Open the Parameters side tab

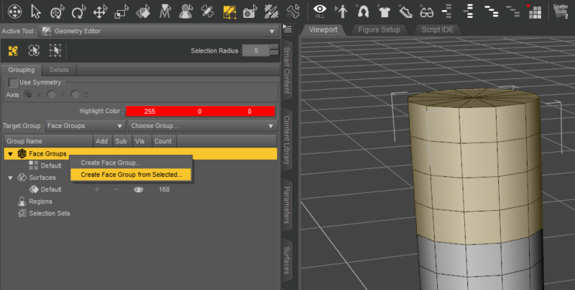tap(286, 205)
